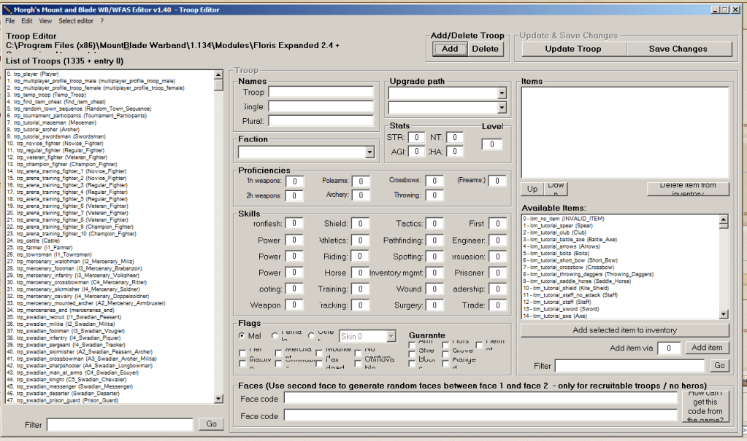Enable the Hero flag checkbox
This screenshot has height=441, width=747.
241,353
